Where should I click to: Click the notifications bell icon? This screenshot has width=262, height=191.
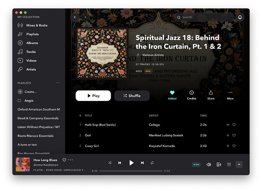tap(240, 17)
